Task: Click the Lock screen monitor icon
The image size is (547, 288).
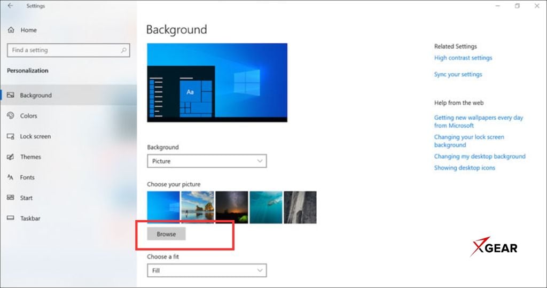Action: pos(11,136)
